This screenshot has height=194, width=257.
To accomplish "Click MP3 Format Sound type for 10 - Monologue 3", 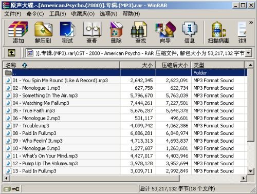I will [x=213, y=148].
